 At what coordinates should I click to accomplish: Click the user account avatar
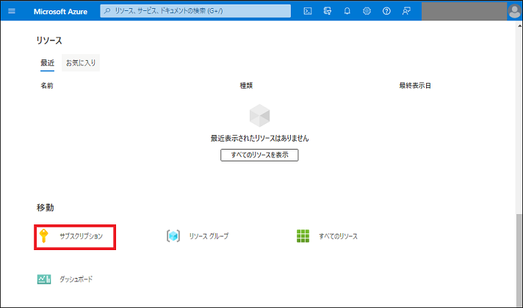(514, 11)
